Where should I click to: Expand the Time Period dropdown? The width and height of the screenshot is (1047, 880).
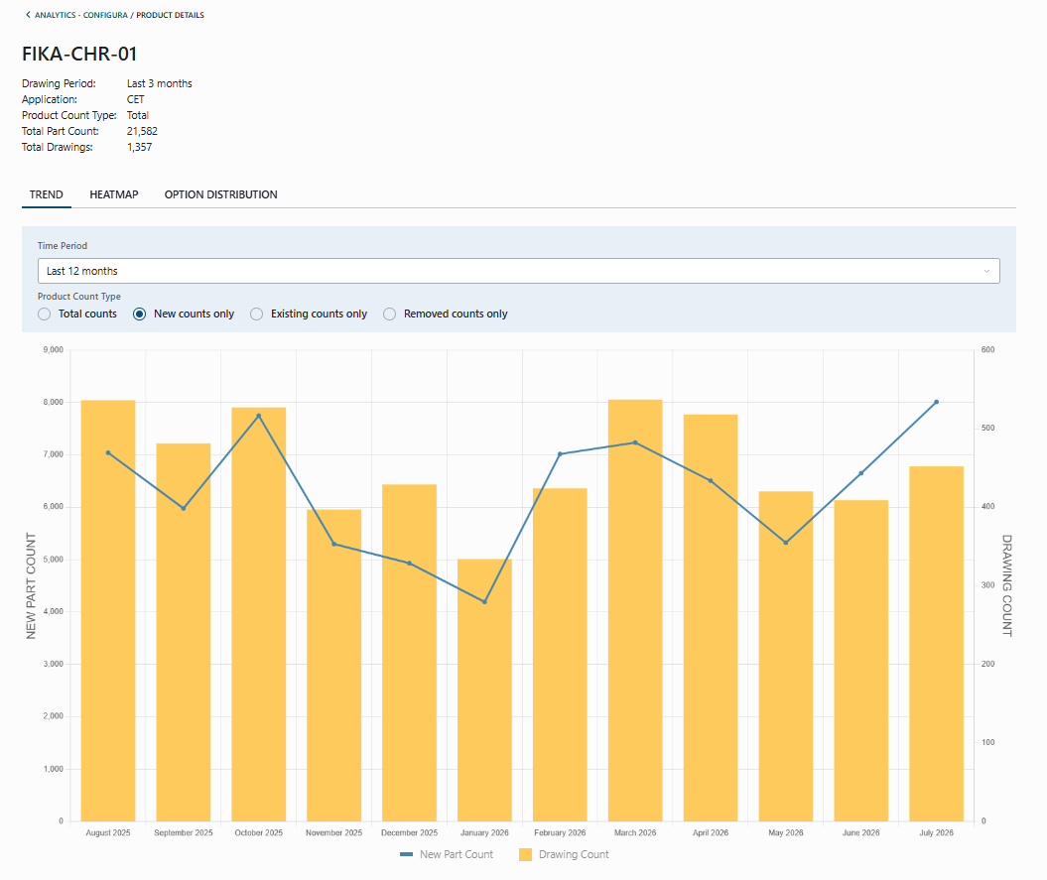[x=519, y=271]
